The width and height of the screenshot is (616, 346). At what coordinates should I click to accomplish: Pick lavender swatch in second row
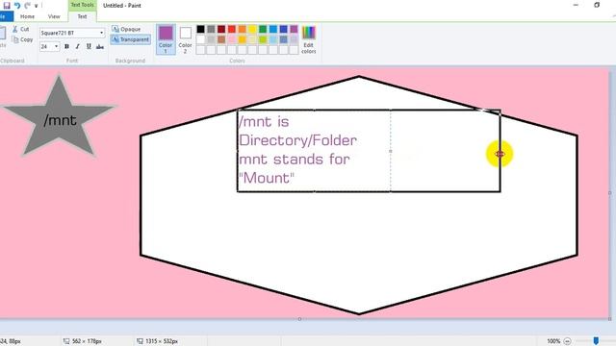click(294, 39)
